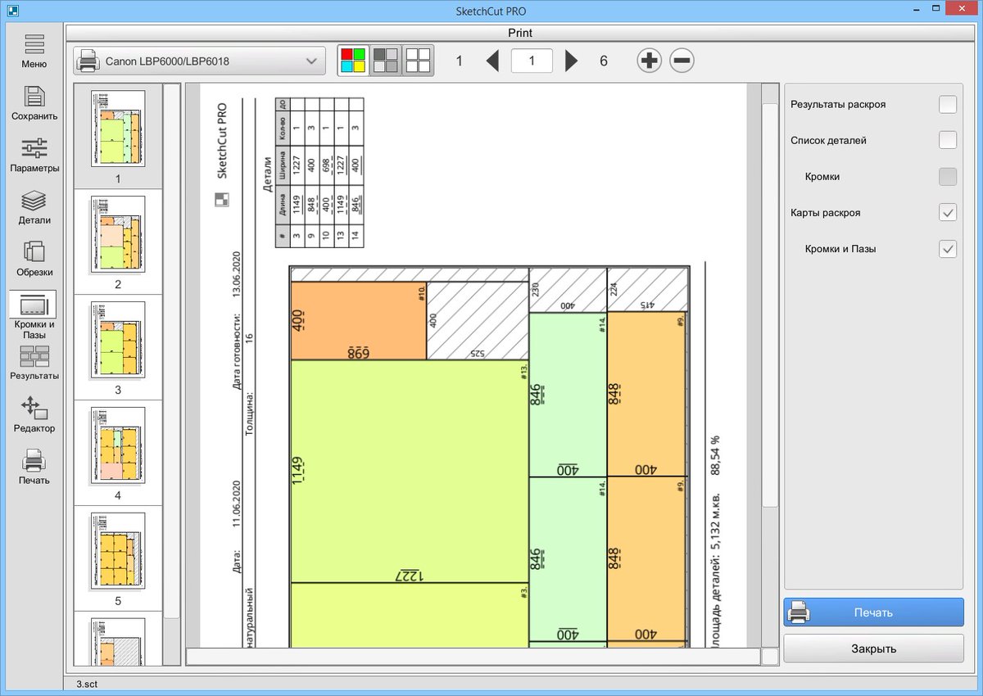Viewport: 983px width, 696px height.
Task: Open the Canon LBP6000/LBP6018 printer dropdown
Action: [x=199, y=61]
